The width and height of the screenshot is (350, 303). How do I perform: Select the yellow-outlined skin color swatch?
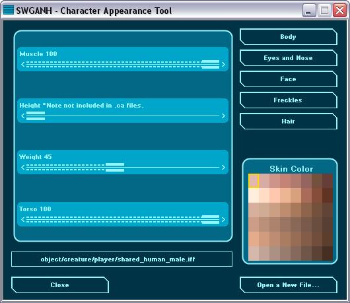(254, 181)
